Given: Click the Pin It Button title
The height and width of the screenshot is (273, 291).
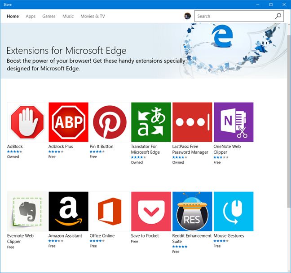Looking at the screenshot, I should point(101,146).
